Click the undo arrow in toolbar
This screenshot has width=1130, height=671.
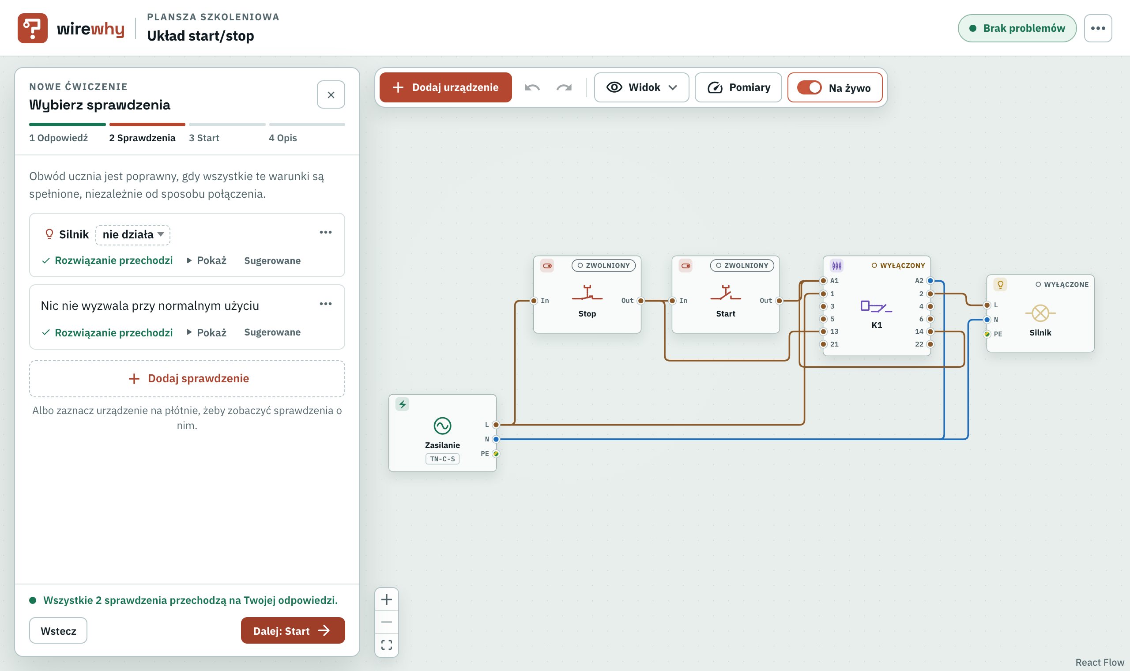click(532, 87)
